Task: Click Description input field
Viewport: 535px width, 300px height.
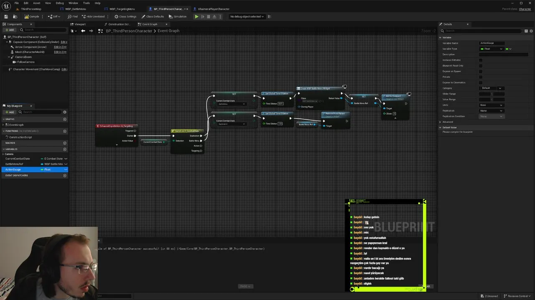Action: click(x=503, y=54)
